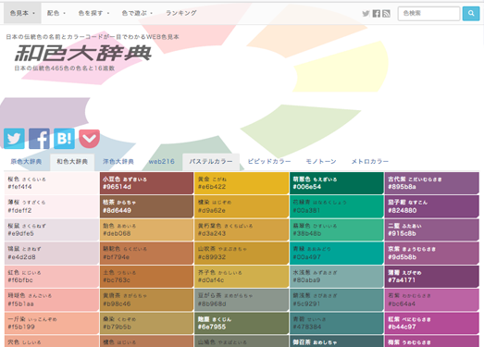This screenshot has width=484, height=347.
Task: Select the #f6bfbc swatch
Action: click(52, 277)
